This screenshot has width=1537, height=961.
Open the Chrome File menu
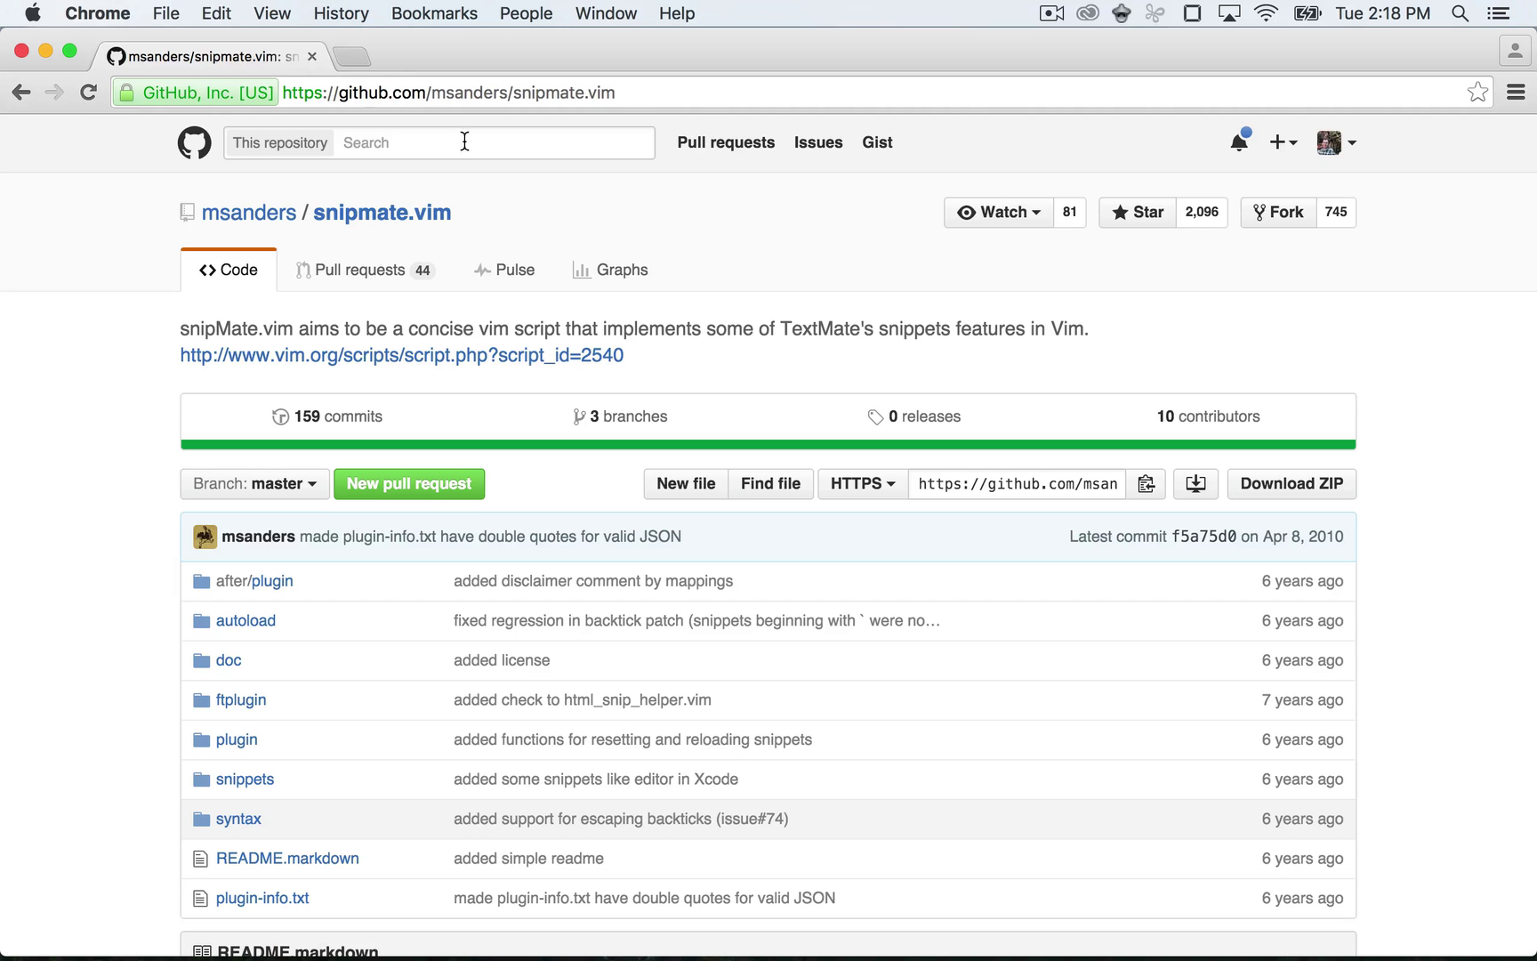click(165, 13)
